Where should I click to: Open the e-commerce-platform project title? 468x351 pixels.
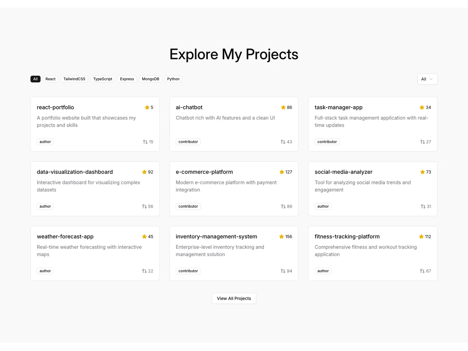(x=204, y=172)
